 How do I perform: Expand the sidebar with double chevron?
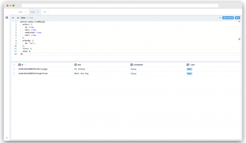(7, 138)
